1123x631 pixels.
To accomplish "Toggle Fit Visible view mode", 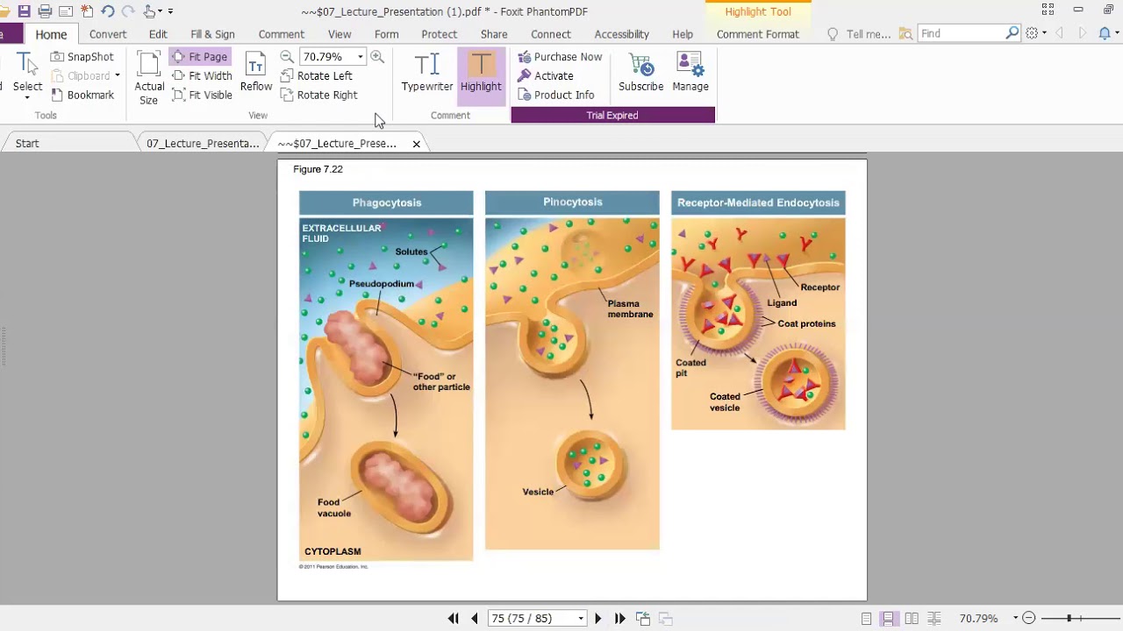I will 202,95.
